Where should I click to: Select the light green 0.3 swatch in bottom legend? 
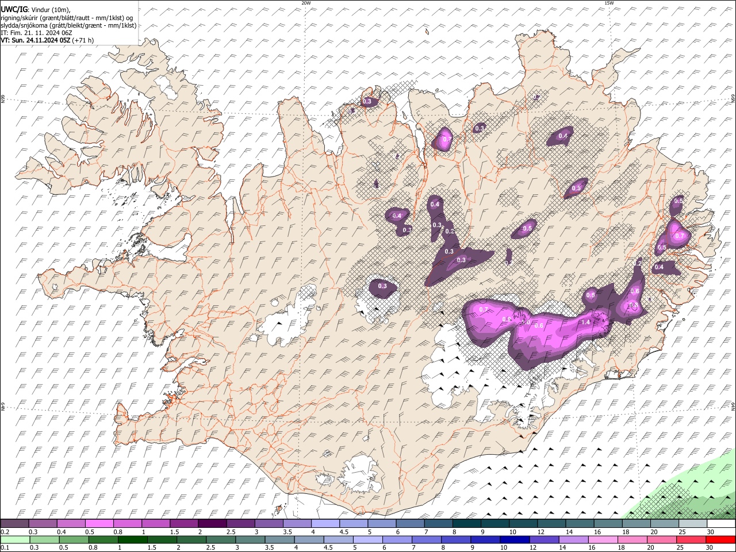[44, 539]
